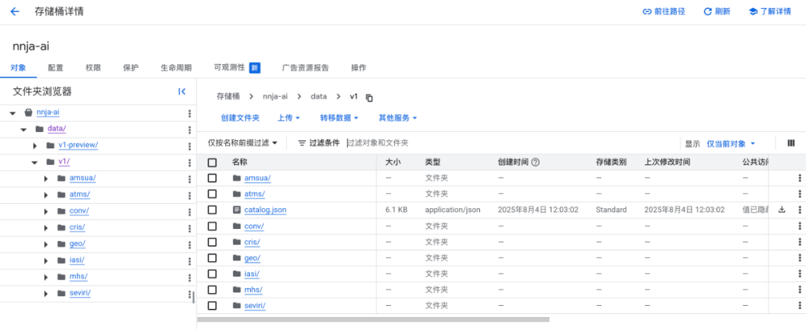Copy the v1 breadcrumb path
Viewport: 806px width, 329px height.
click(x=369, y=97)
